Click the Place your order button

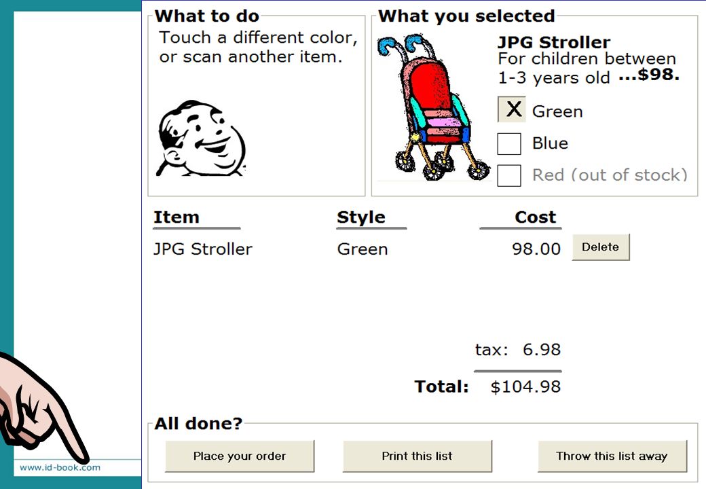tap(240, 456)
